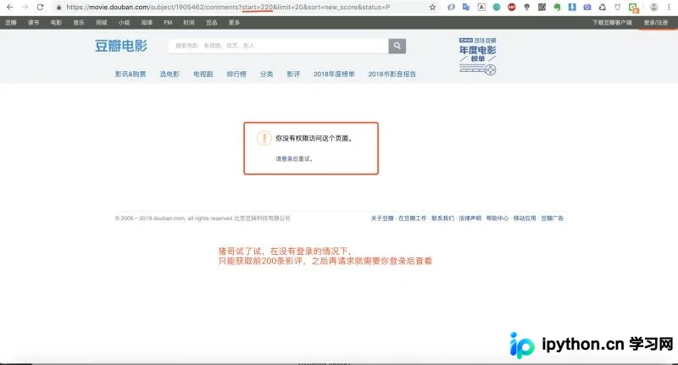Image resolution: width=678 pixels, height=365 pixels.
Task: Open the camera screenshot extension icon
Action: tap(587, 8)
